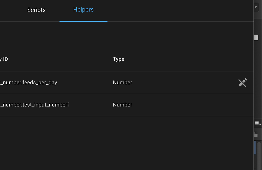The height and width of the screenshot is (170, 262).
Task: Click the vertical scrollbar at bottom right
Action: point(259,156)
